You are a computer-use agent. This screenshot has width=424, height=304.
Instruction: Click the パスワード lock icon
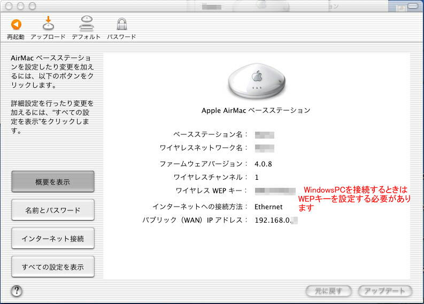coord(122,24)
